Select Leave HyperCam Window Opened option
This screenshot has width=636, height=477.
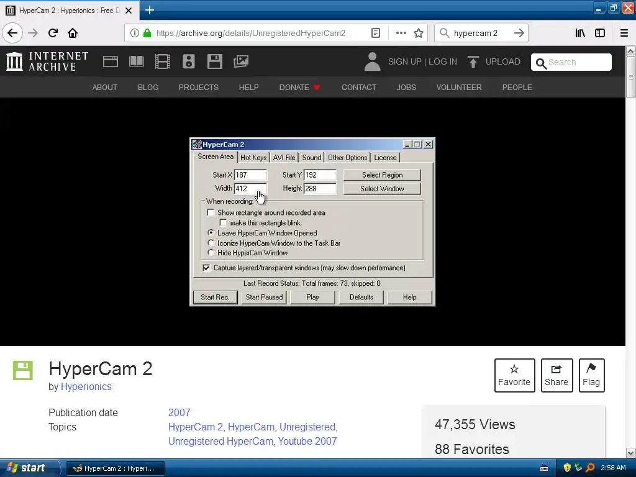click(x=211, y=233)
